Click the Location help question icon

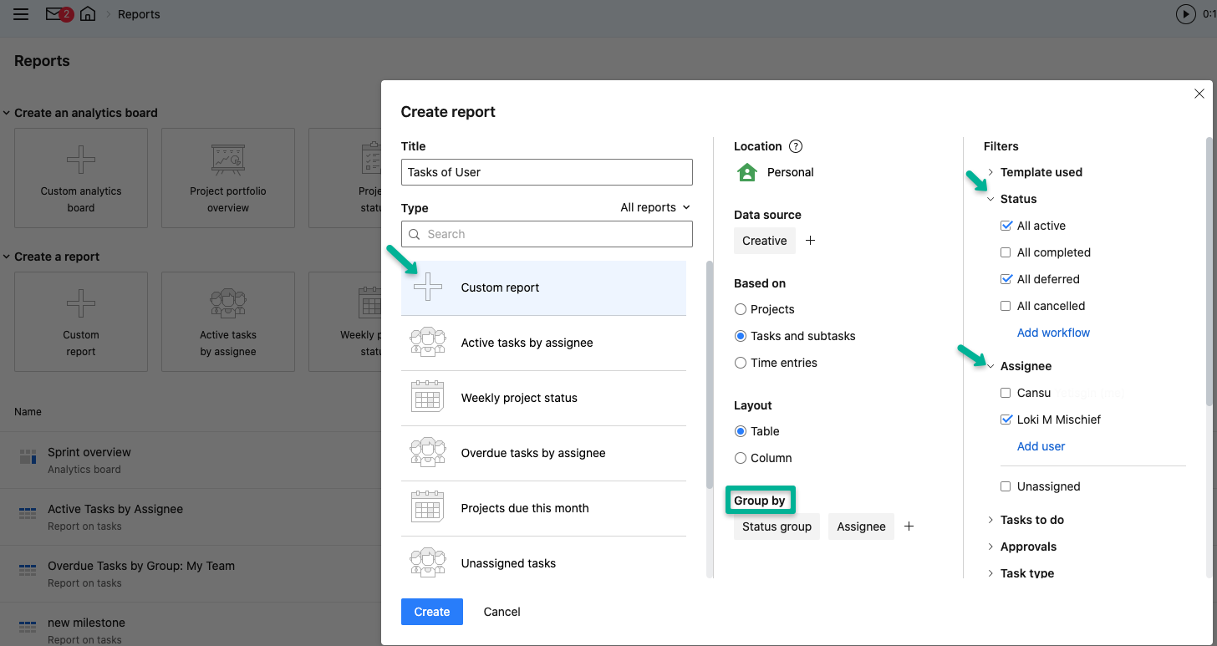click(796, 146)
